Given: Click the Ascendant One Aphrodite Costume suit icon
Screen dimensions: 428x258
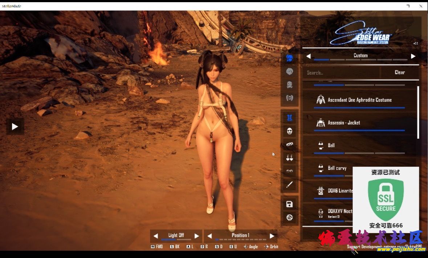Looking at the screenshot, I should 321,100.
